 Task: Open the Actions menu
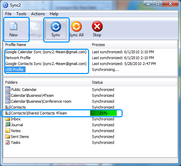pyautogui.click(x=38, y=14)
